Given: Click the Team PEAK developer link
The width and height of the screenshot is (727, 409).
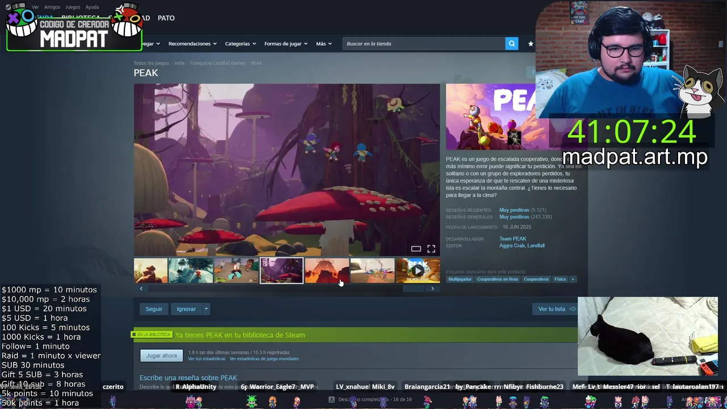Looking at the screenshot, I should click(513, 239).
